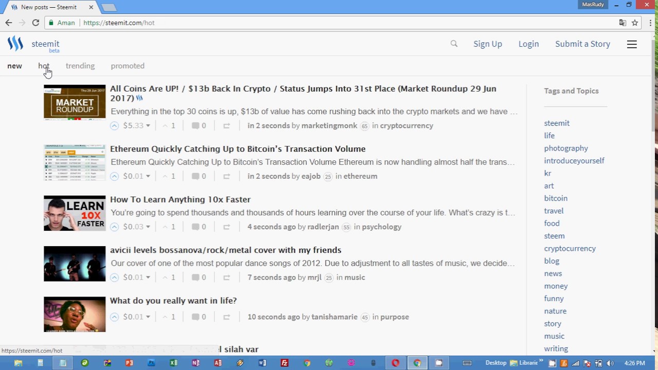Switch to the hot posts tab
Image resolution: width=658 pixels, height=370 pixels.
[44, 66]
